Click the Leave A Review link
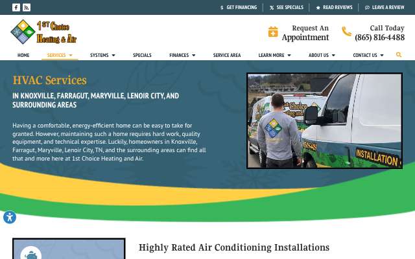 click(388, 7)
